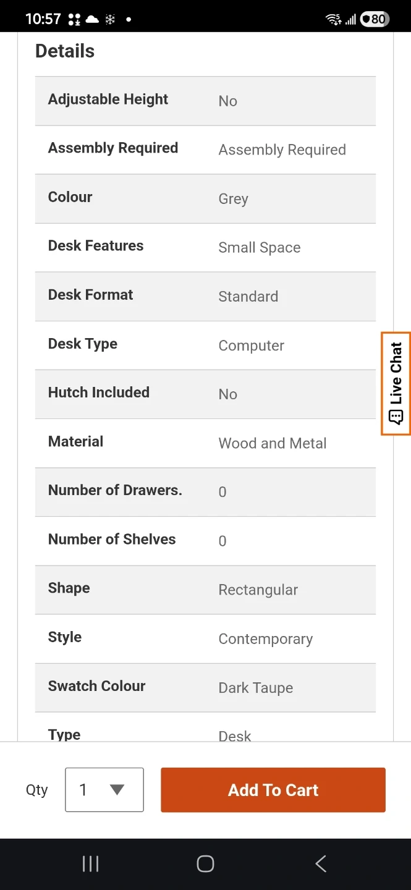Select the Swatch Colour Dark Taupe value

click(x=256, y=688)
